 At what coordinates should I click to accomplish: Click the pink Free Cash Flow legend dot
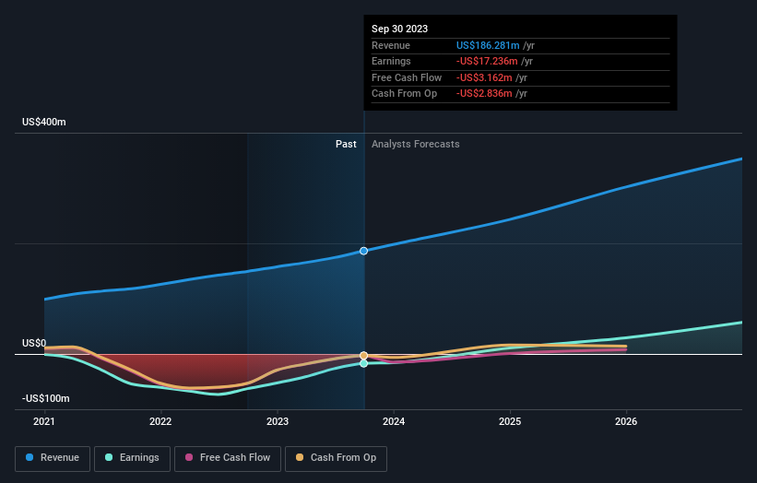pos(189,457)
